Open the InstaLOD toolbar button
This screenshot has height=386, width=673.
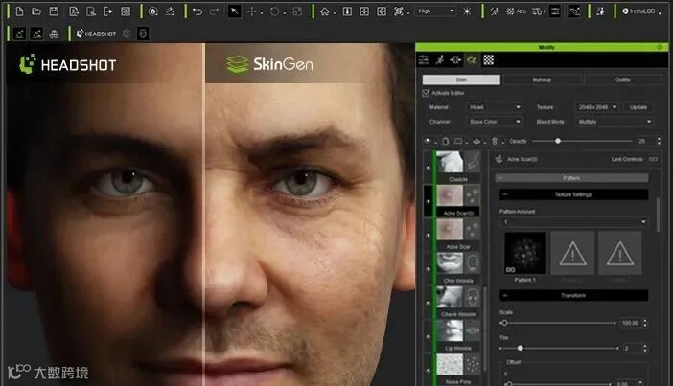639,11
